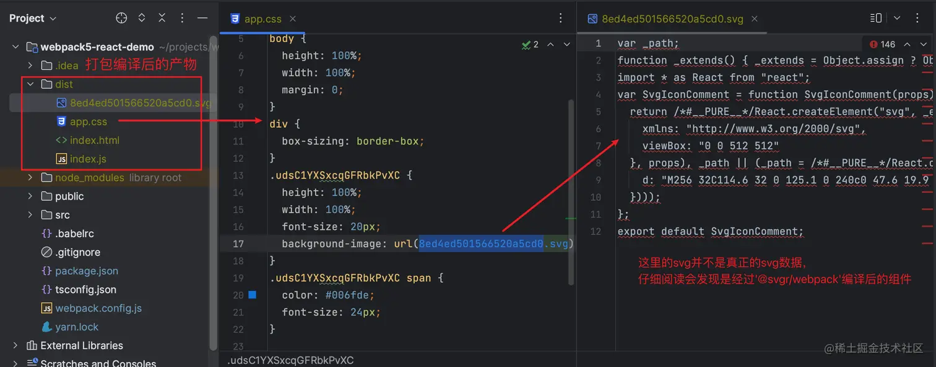Click the split editor layout icon top right
The width and height of the screenshot is (936, 367).
click(x=875, y=18)
